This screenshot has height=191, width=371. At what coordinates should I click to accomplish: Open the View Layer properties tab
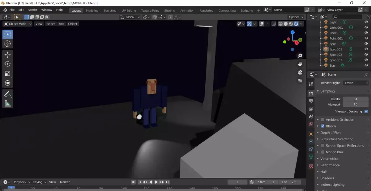(311, 109)
